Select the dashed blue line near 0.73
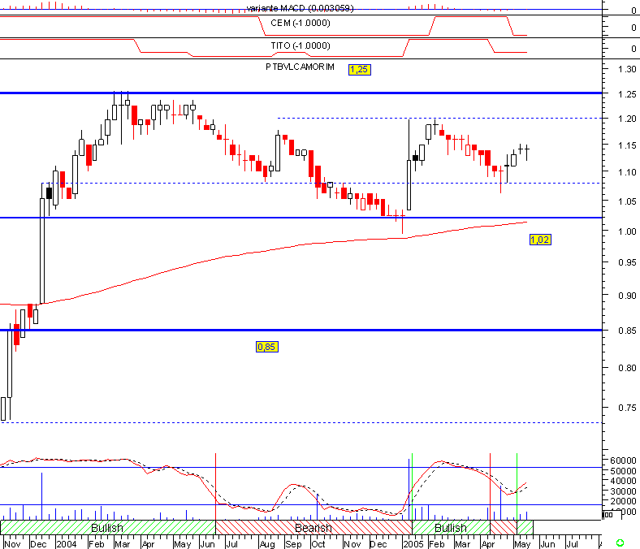Image resolution: width=640 pixels, height=549 pixels. (301, 422)
